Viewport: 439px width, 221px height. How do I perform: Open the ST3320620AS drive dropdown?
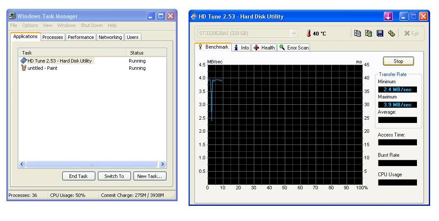click(x=294, y=33)
